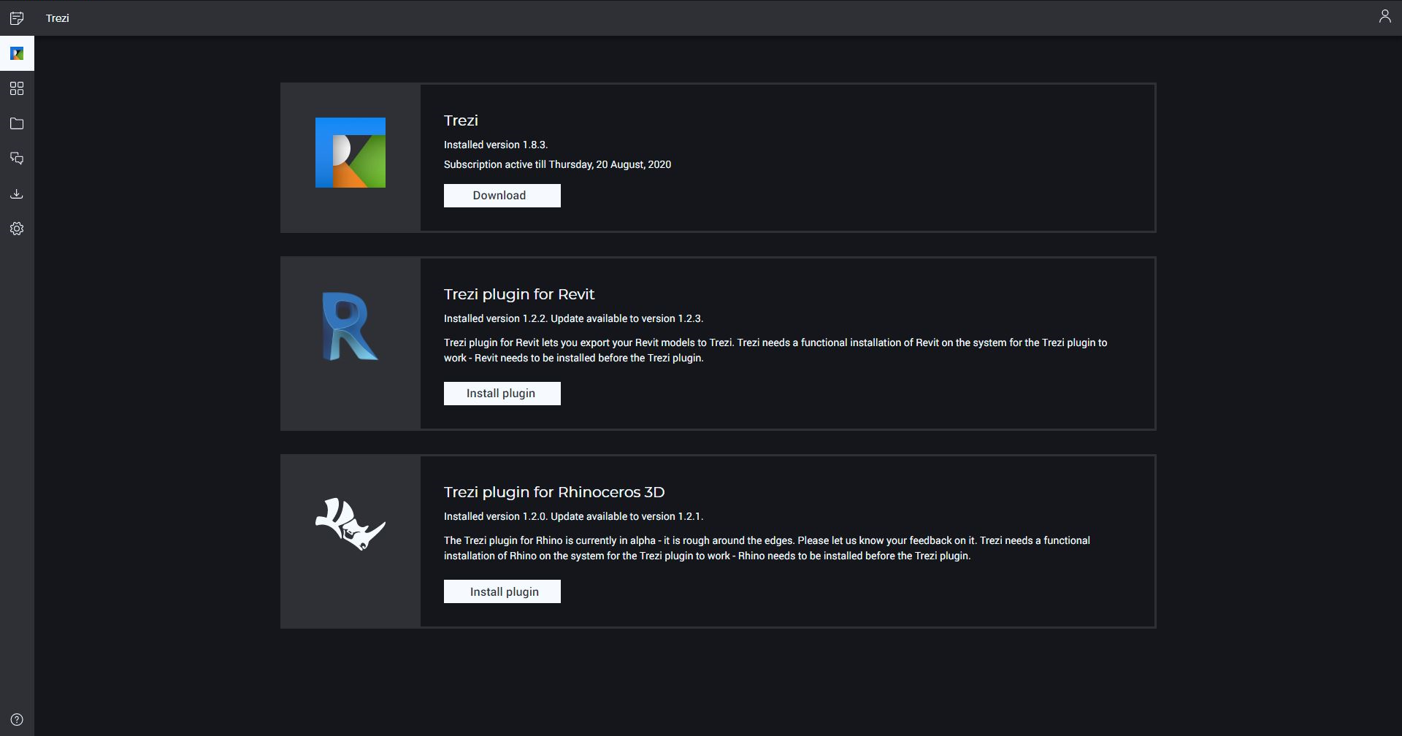Install the Trezi plugin for Rhinoceros 3D
Image resolution: width=1402 pixels, height=736 pixels.
(502, 591)
